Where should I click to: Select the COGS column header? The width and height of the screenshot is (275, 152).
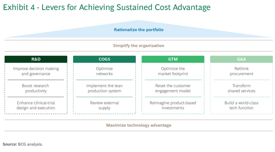tap(104, 59)
